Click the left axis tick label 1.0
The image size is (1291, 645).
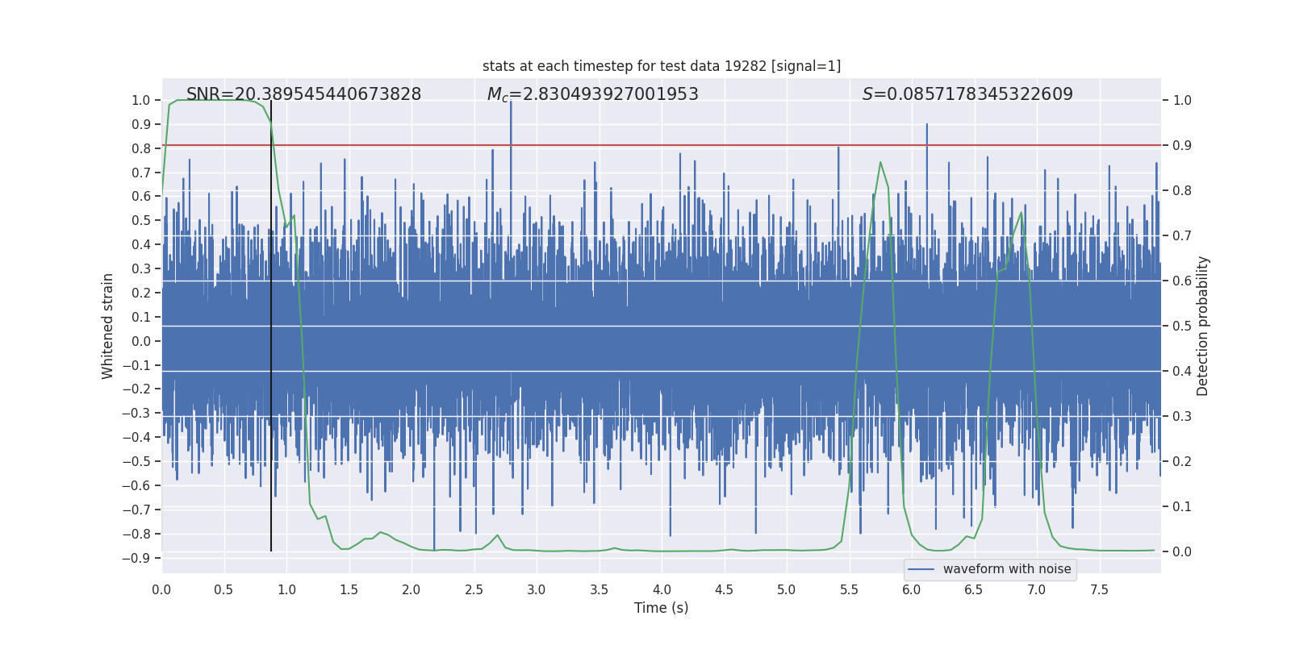141,101
